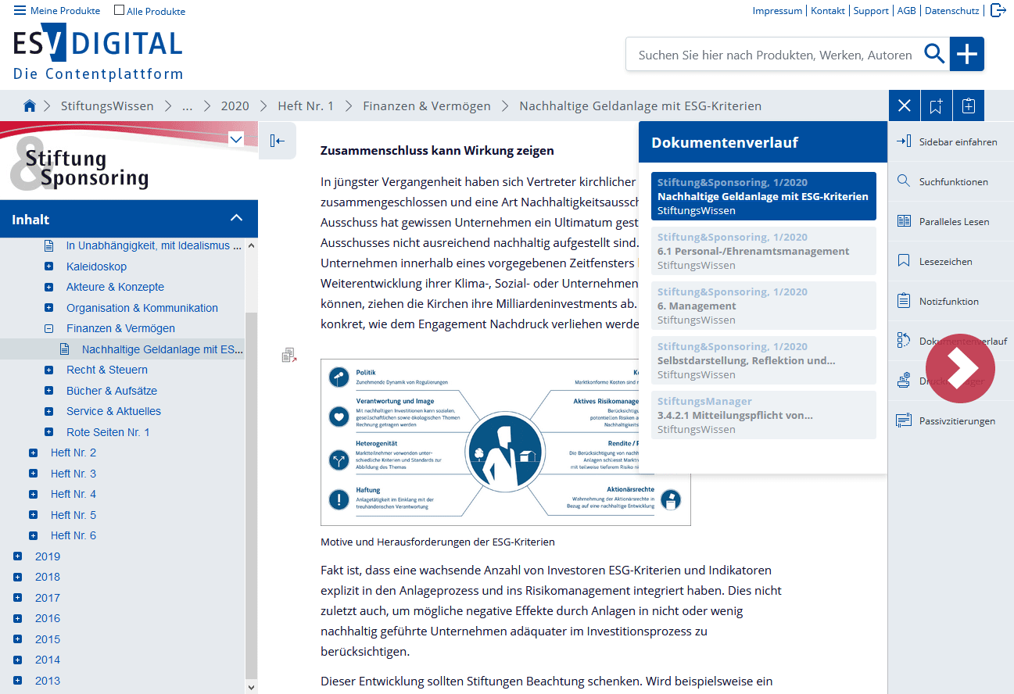
Task: Open Lesezeichen in the sidebar
Action: 951,261
